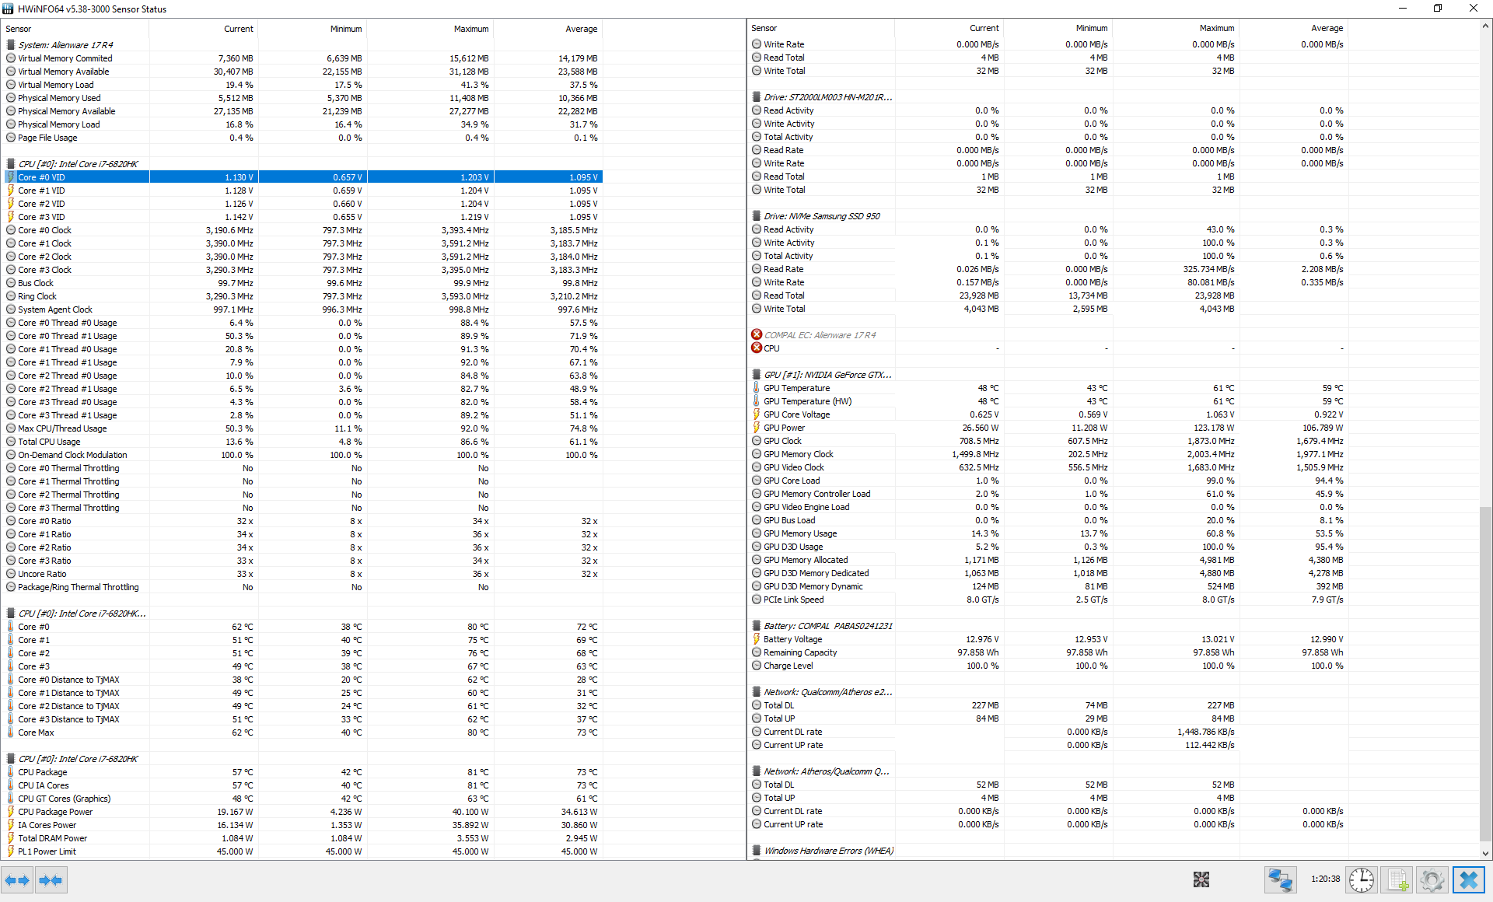Viewport: 1493px width, 902px height.
Task: Select the GPU Temperature row
Action: (796, 388)
